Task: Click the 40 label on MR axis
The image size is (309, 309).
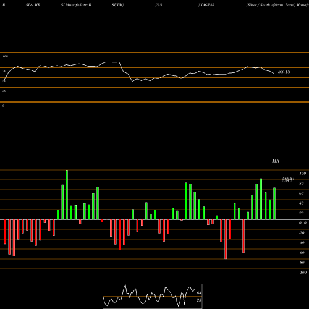Action: tap(302, 203)
